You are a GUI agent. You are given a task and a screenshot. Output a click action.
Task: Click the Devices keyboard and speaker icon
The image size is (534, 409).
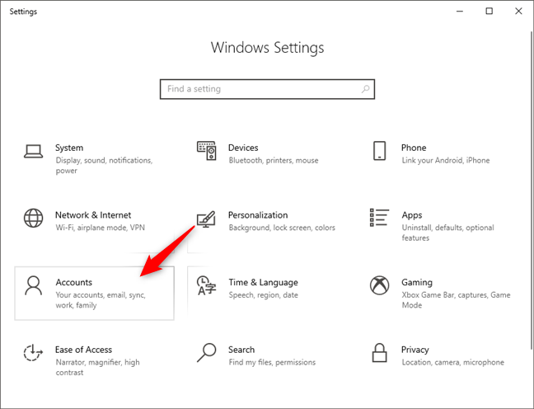pyautogui.click(x=206, y=151)
